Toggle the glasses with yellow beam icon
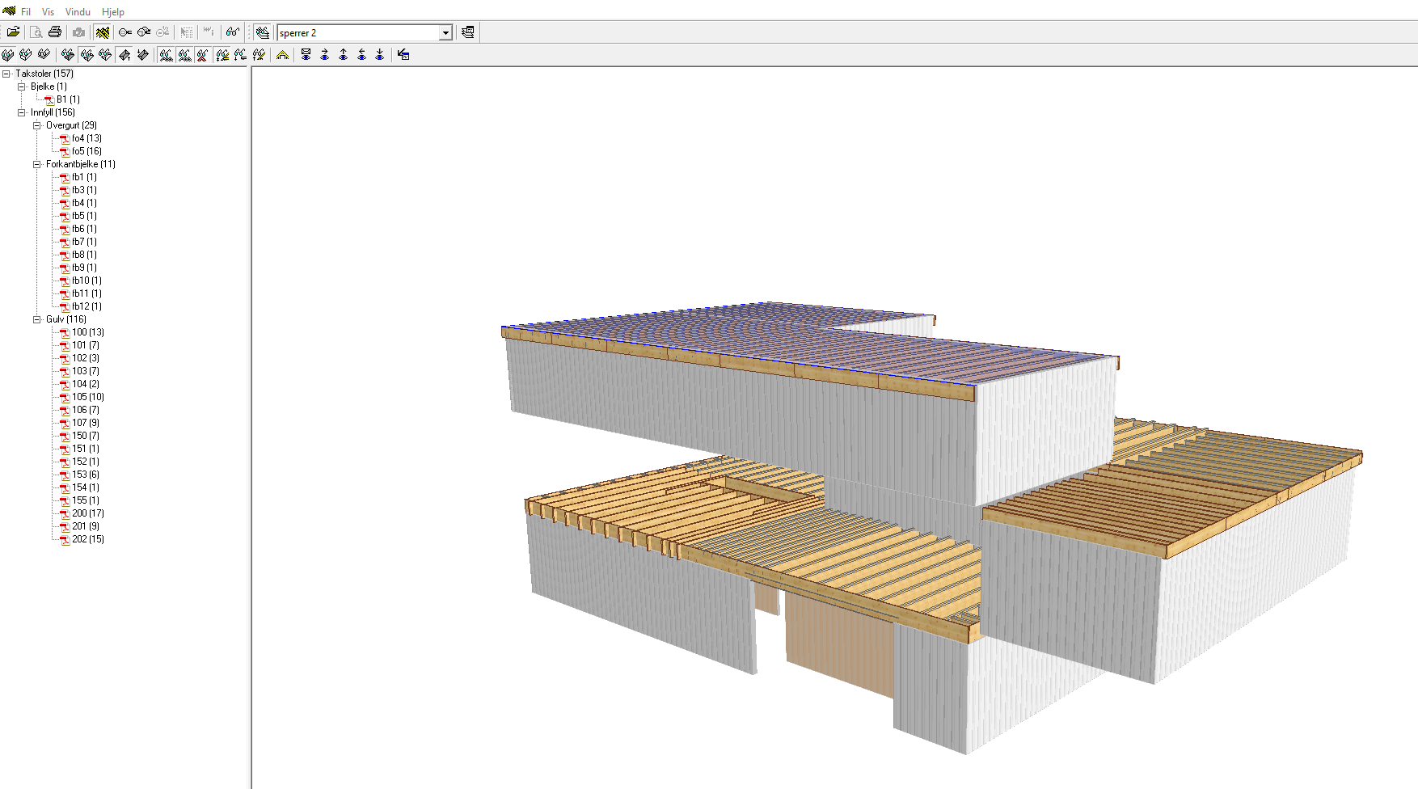The width and height of the screenshot is (1418, 789). pyautogui.click(x=222, y=54)
